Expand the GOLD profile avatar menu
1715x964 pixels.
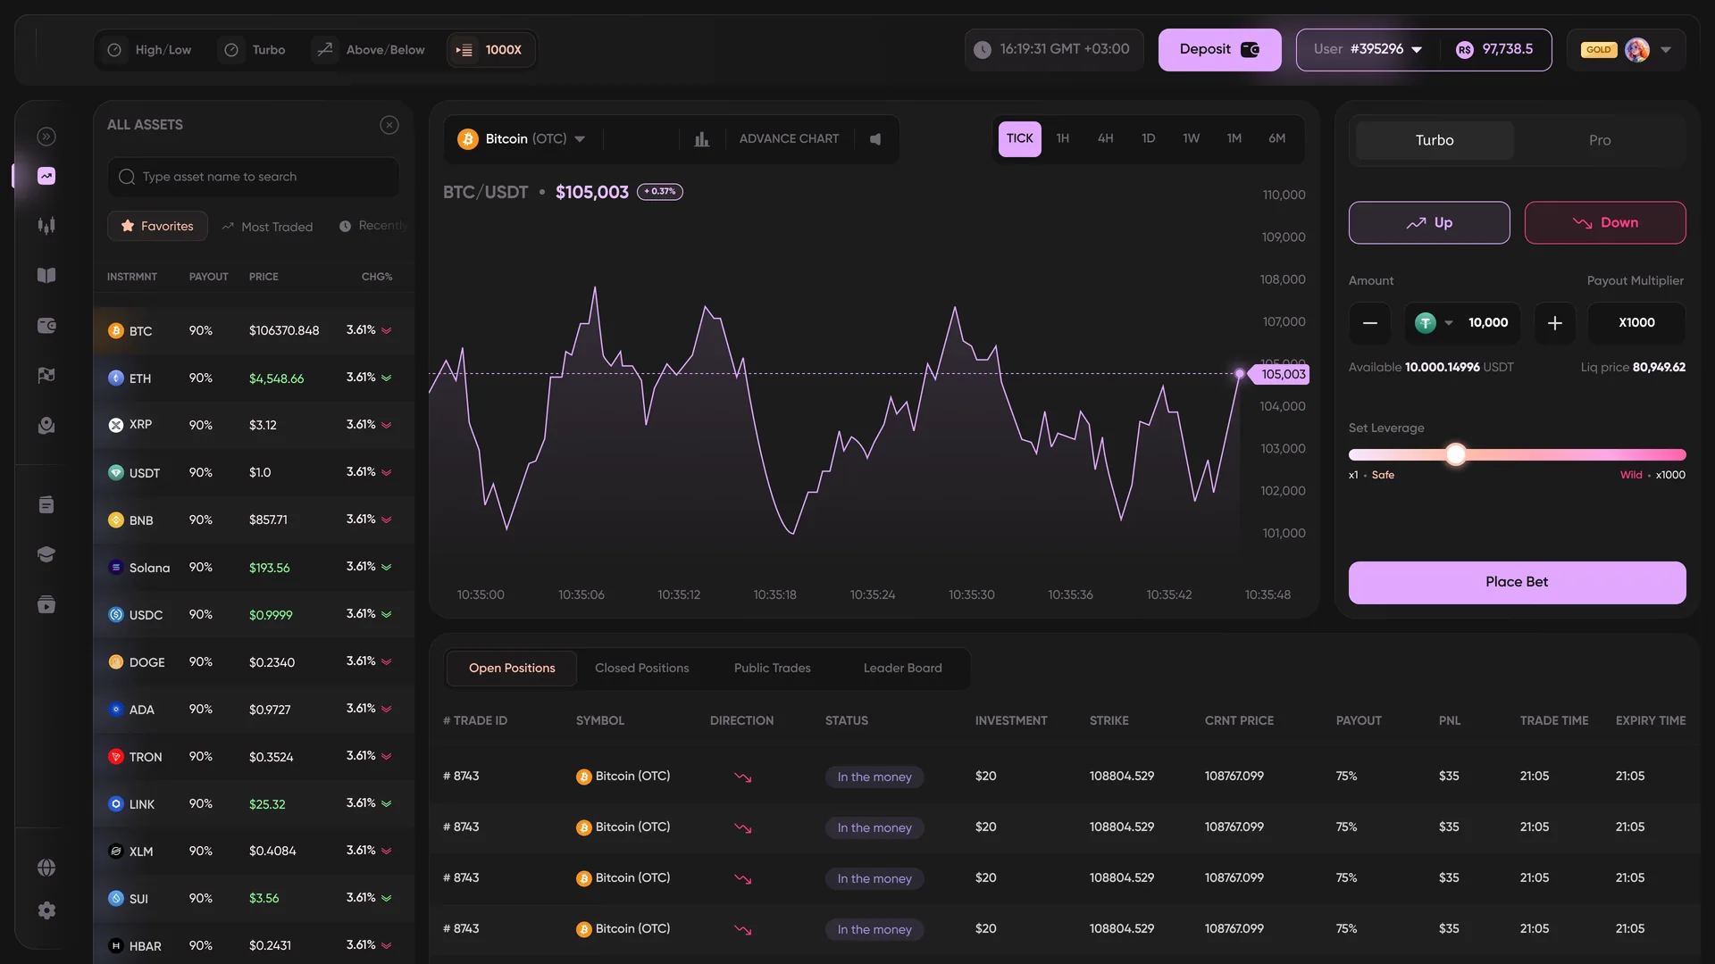1627,50
